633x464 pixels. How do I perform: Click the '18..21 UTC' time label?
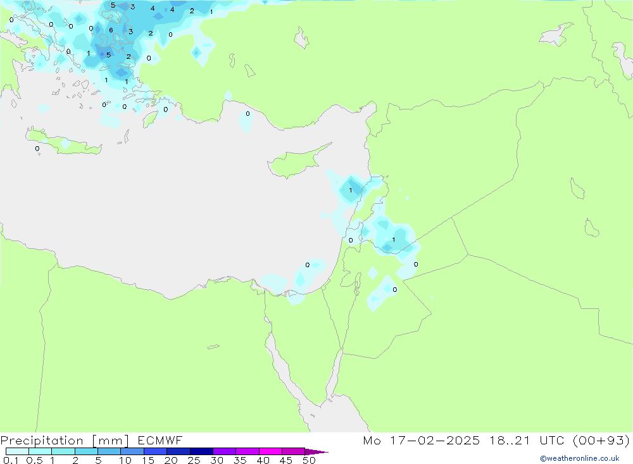(x=527, y=441)
